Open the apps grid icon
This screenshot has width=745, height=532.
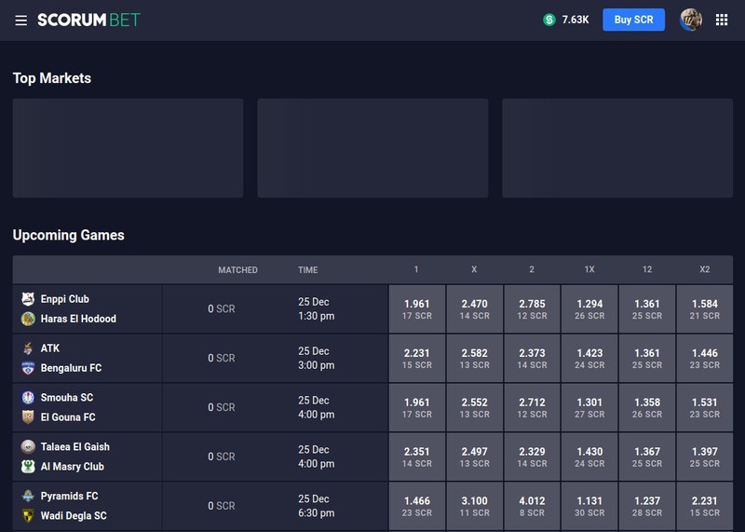721,20
